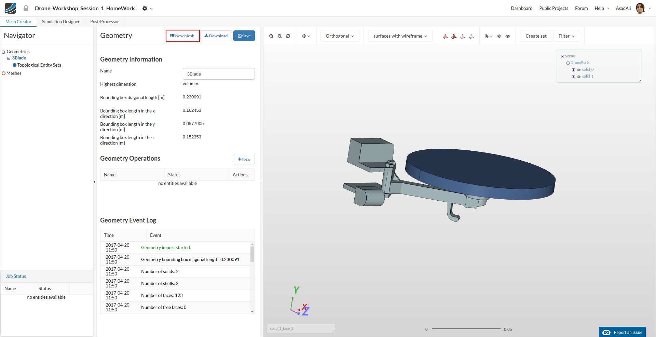Expand the solid_0 tree node
Screen dimensions: 656x337
(x=573, y=70)
